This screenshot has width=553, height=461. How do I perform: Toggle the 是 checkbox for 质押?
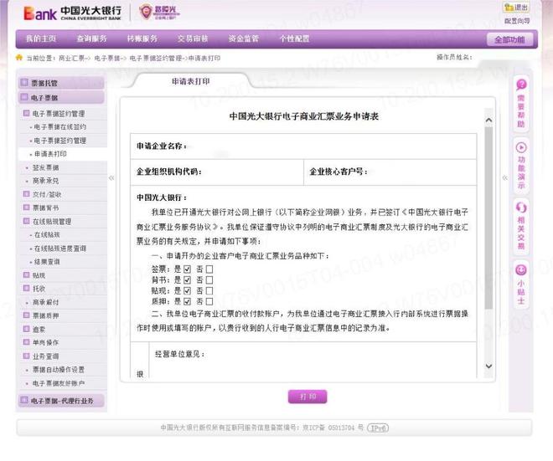[187, 301]
